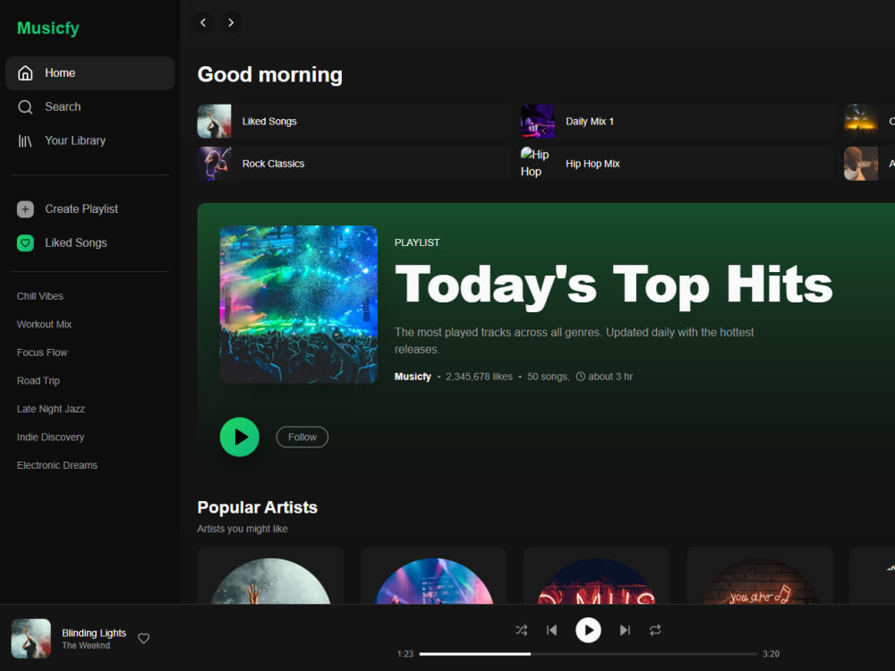
Task: Open Liked Songs from the sidebar label
Action: [76, 243]
